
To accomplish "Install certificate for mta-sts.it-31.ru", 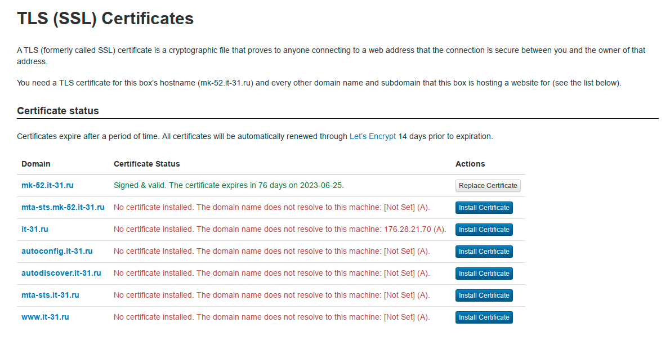I will pos(484,295).
